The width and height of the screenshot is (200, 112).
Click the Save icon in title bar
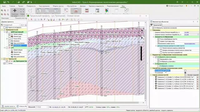tap(4, 2)
